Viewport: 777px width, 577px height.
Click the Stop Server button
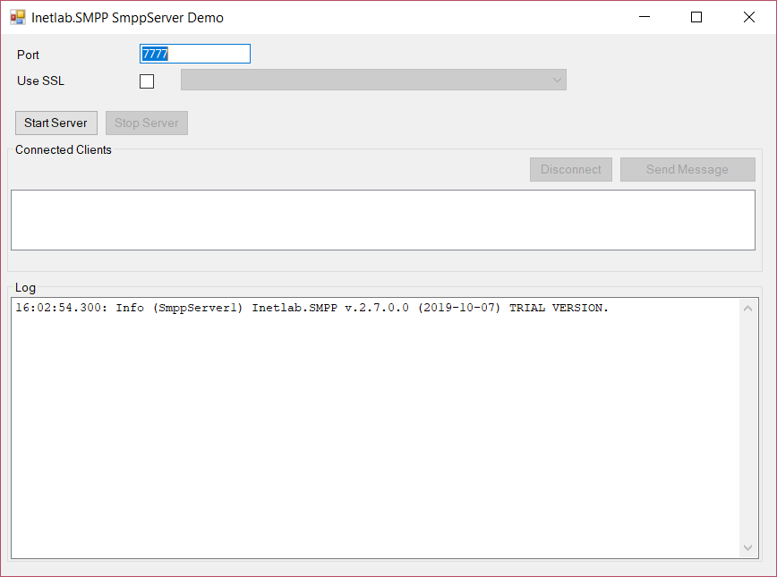(x=147, y=123)
